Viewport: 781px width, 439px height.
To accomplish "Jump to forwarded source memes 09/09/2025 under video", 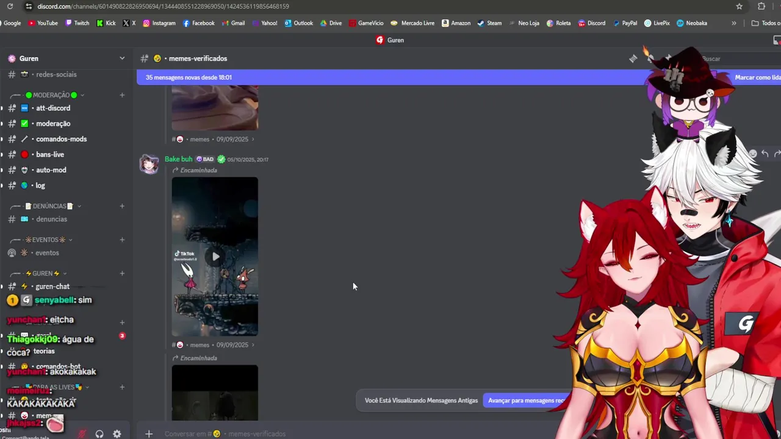I will 214,345.
